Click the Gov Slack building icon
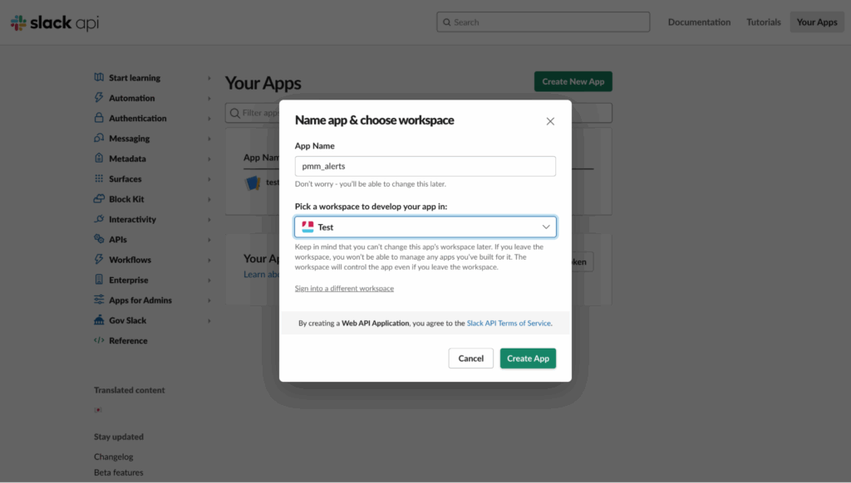This screenshot has width=851, height=483. click(x=99, y=320)
